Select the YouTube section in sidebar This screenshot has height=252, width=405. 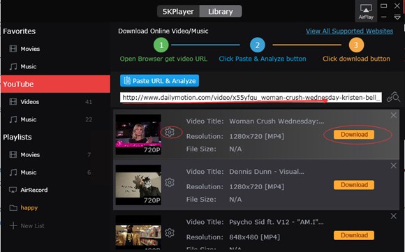55,84
